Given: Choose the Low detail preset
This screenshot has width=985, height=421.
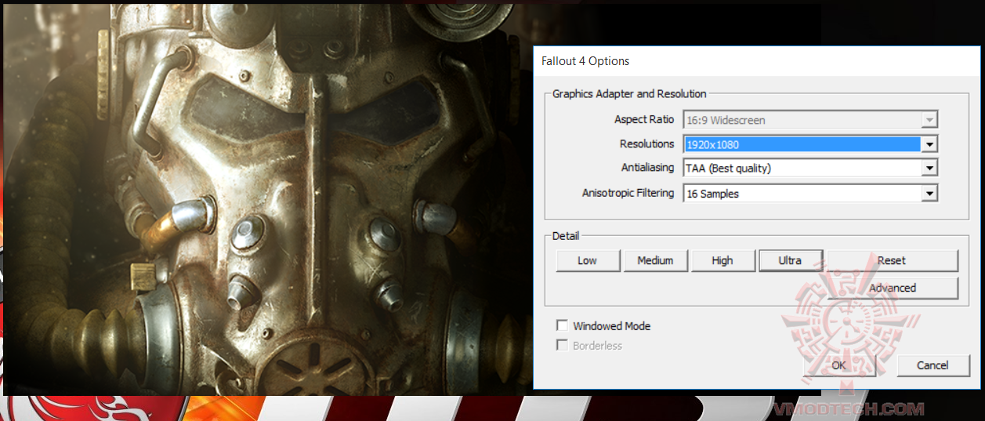Looking at the screenshot, I should [588, 260].
